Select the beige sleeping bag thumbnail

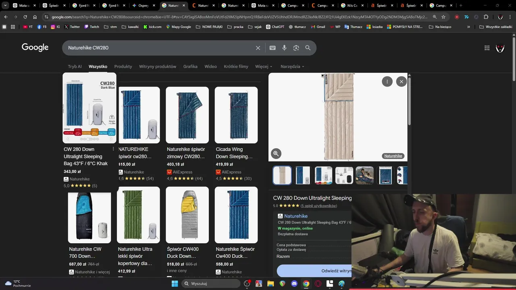pos(282,175)
